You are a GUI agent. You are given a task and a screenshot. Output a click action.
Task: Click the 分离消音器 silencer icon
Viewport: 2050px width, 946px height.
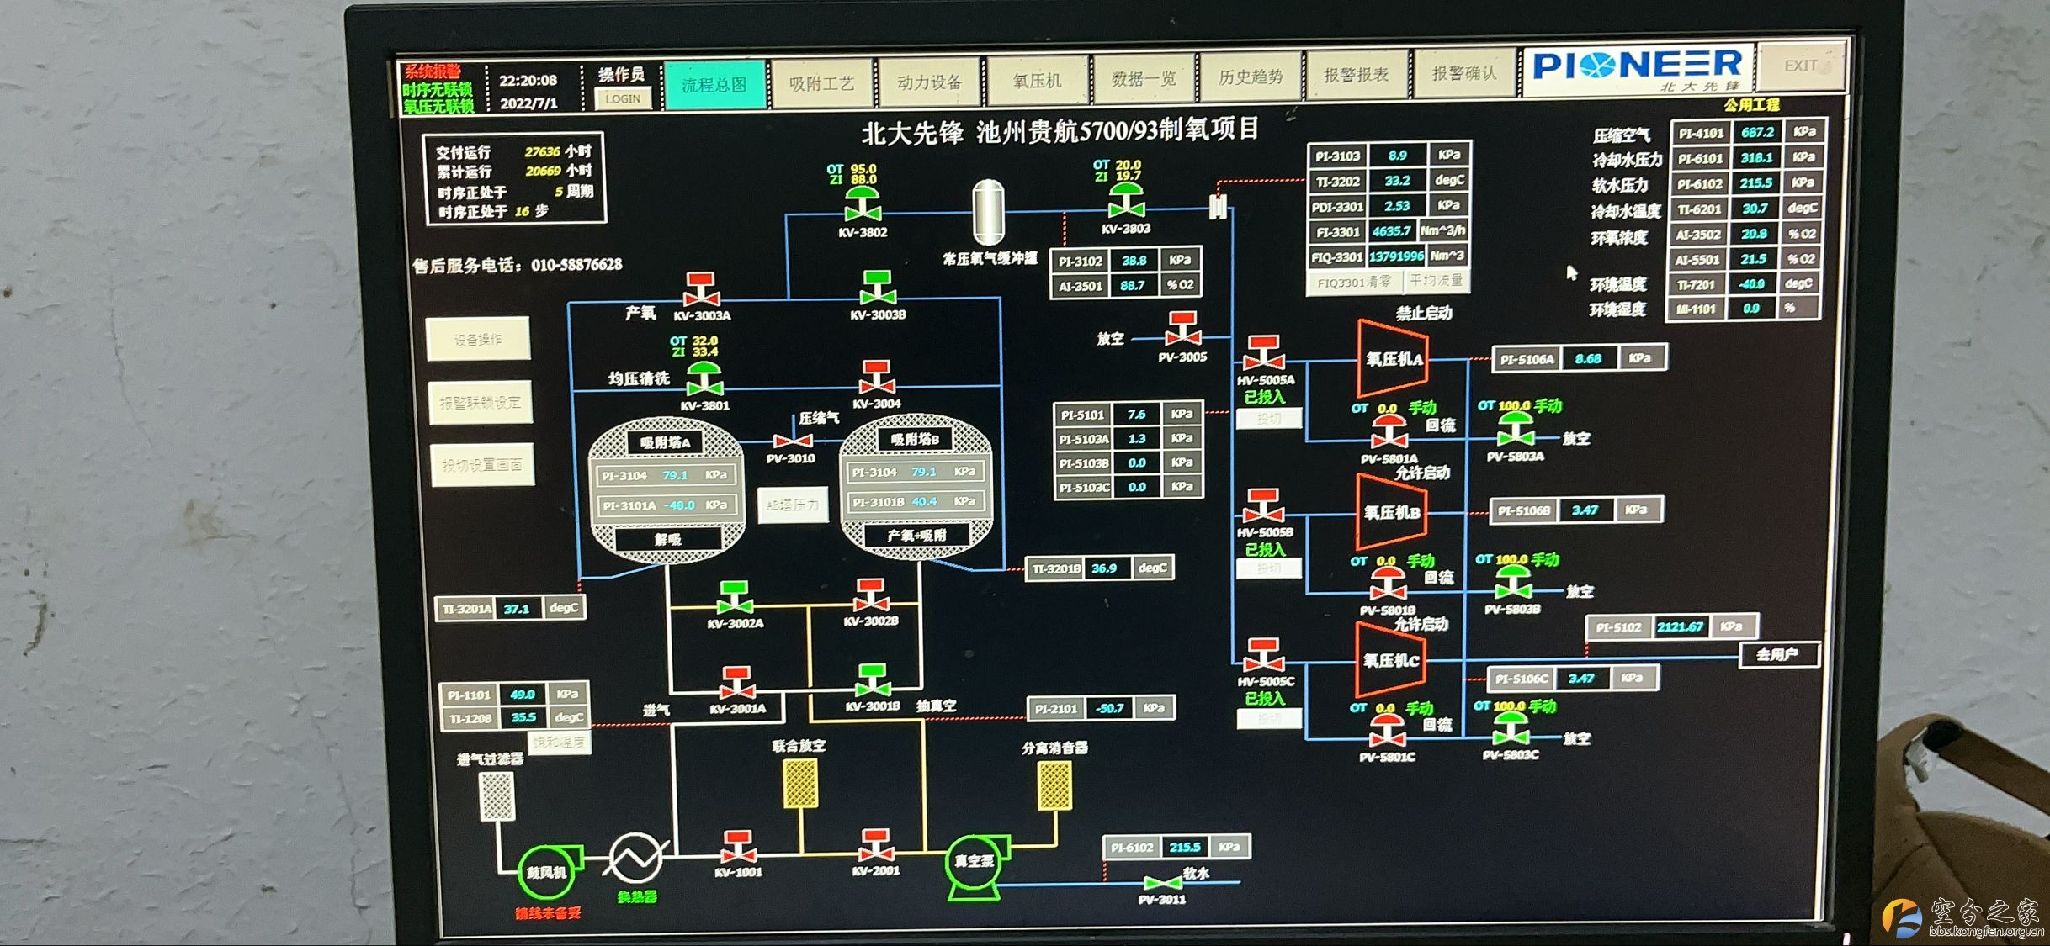tap(1054, 785)
